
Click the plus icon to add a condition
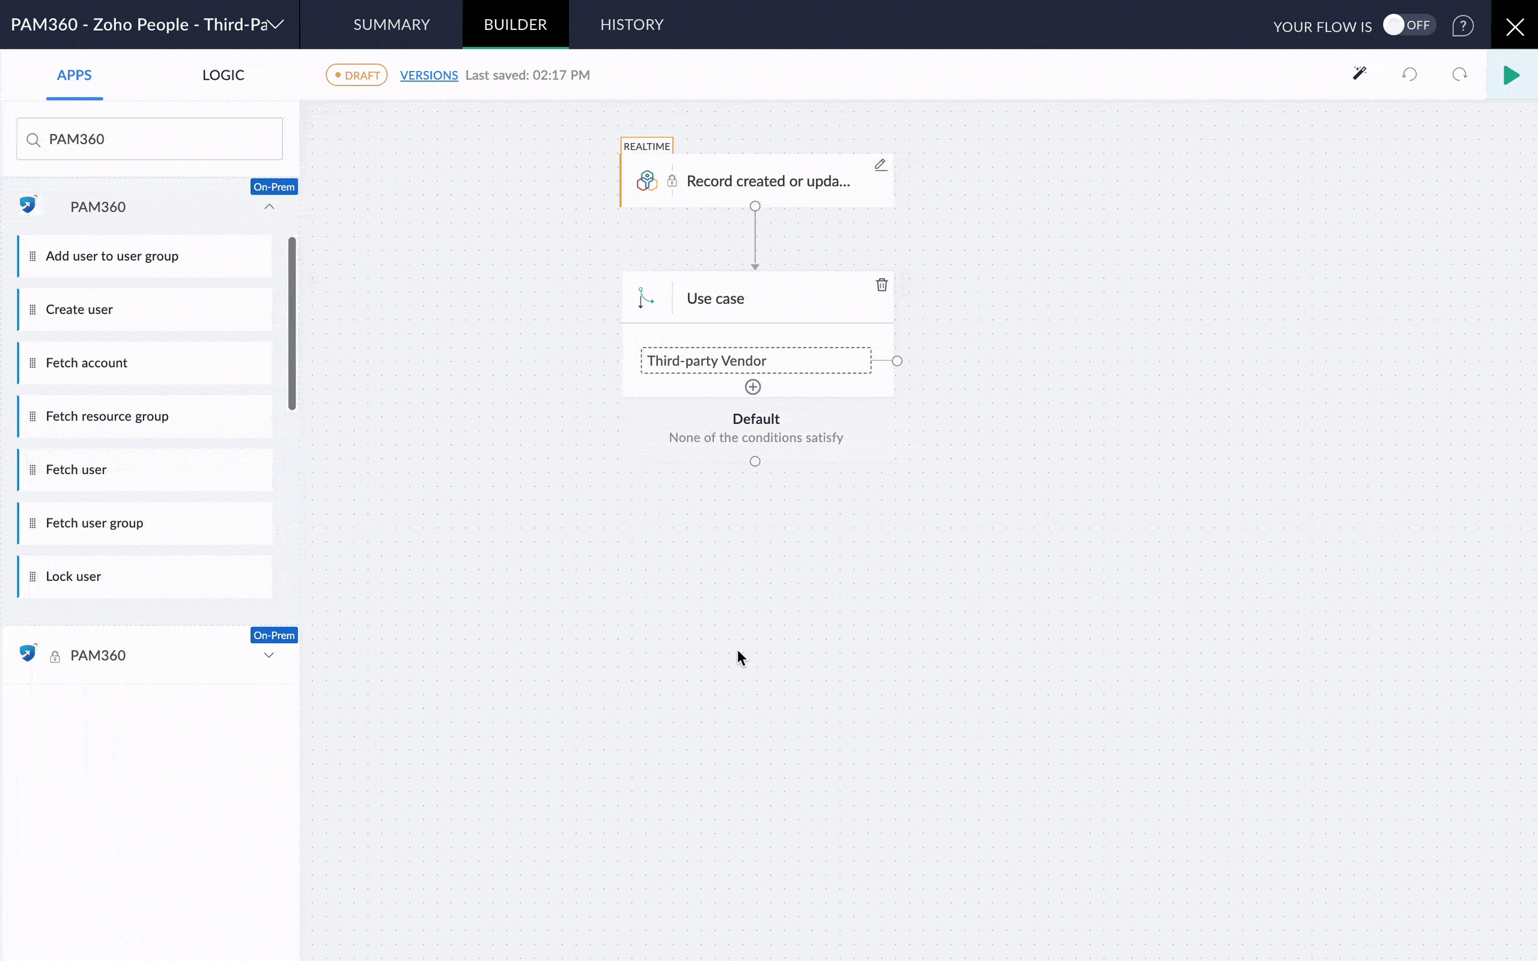pos(752,386)
